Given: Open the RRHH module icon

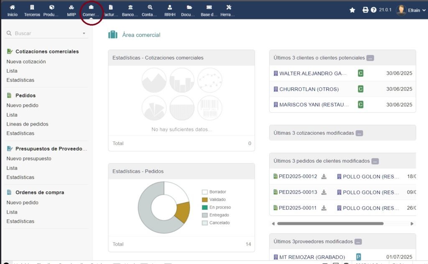Looking at the screenshot, I should (170, 8).
